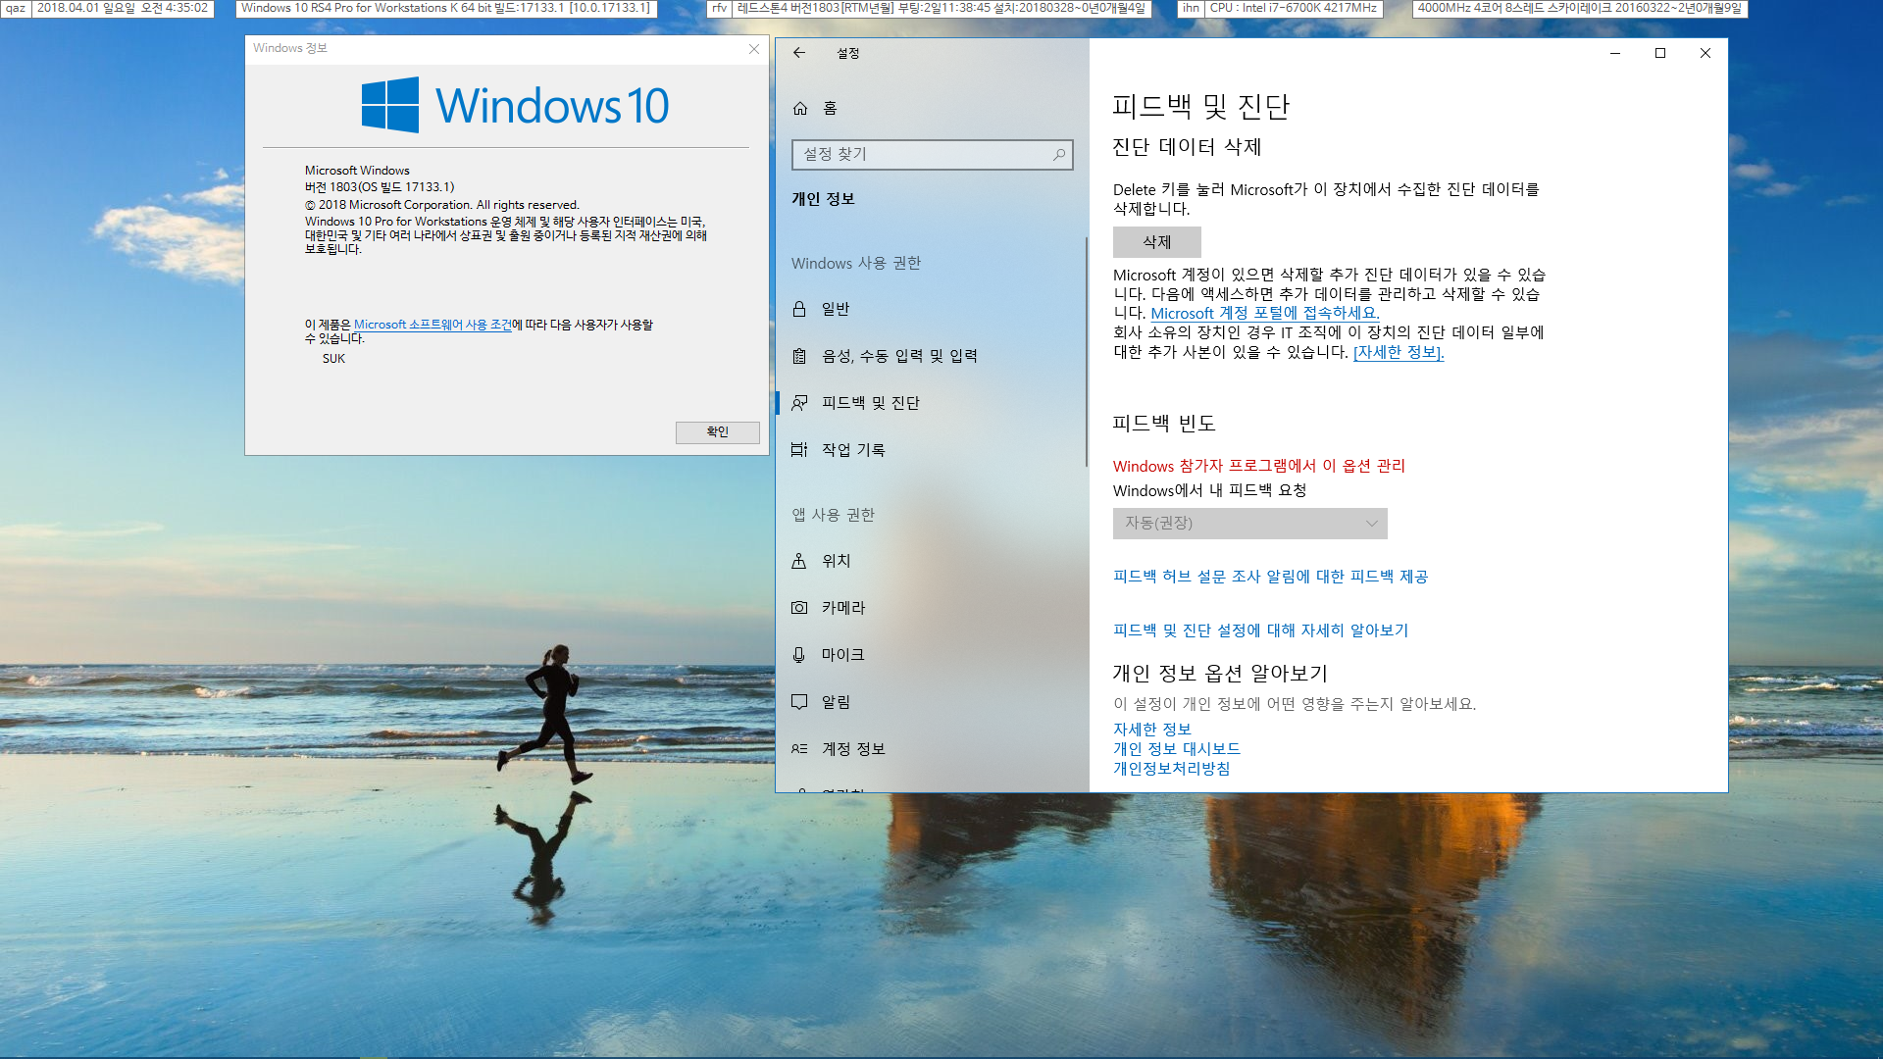Select the clipboard icon beside 음성, 수동 입력
Screen dimensions: 1883x1059
pos(799,356)
